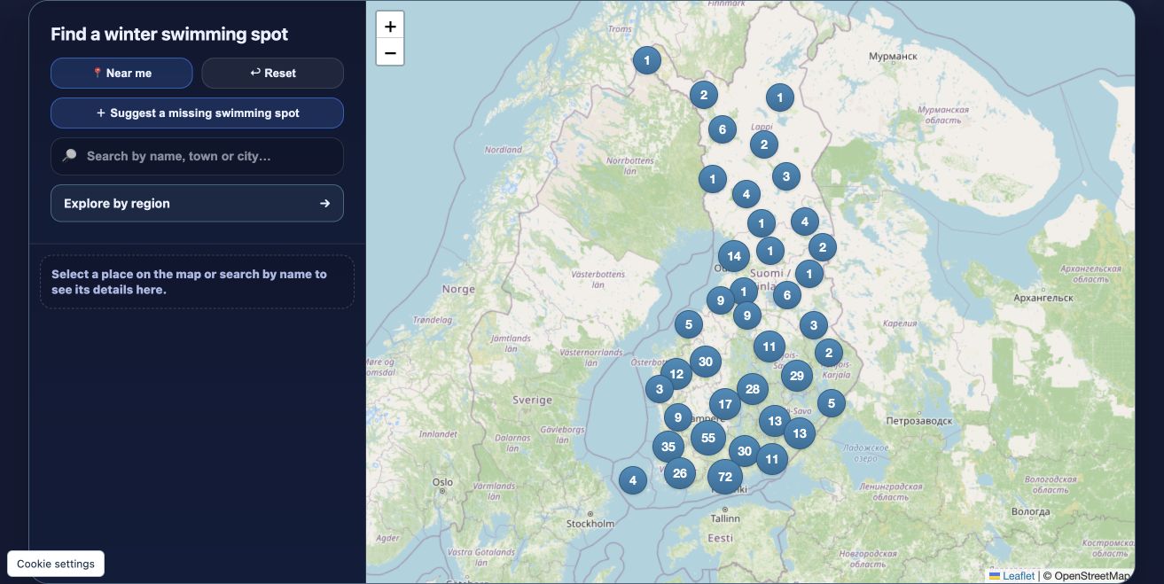Focus the search by name field
The image size is (1164, 584).
click(x=197, y=156)
